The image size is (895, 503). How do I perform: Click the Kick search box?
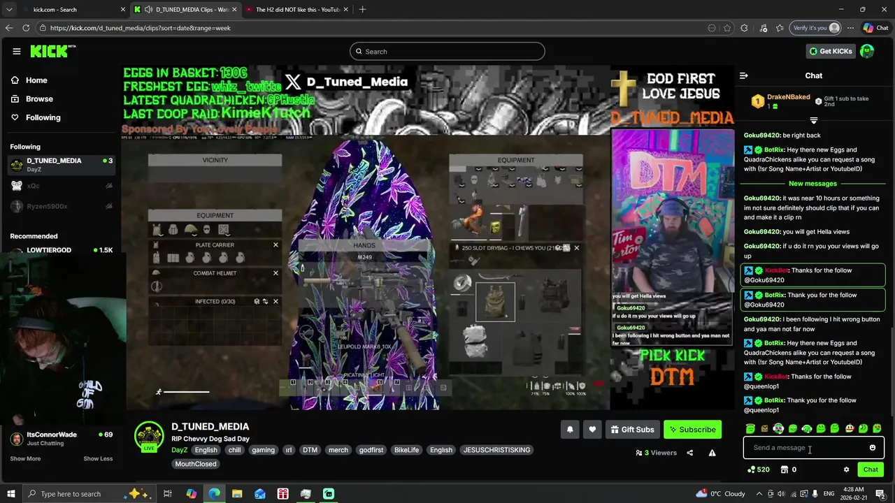pyautogui.click(x=447, y=51)
